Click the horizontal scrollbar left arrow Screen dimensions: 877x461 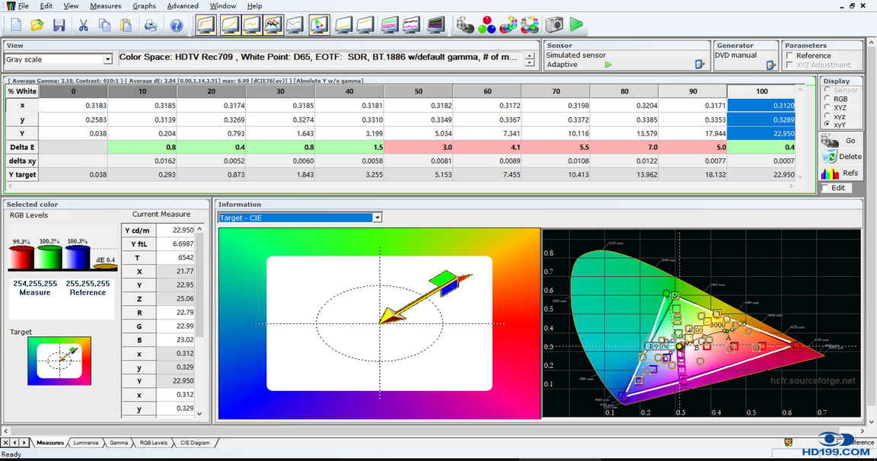[x=6, y=431]
